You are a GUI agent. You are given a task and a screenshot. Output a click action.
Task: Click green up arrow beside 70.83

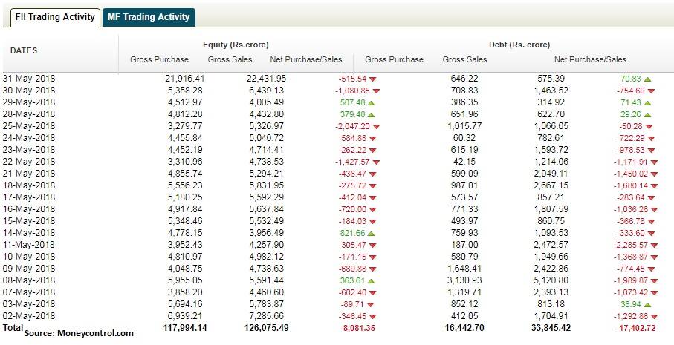click(647, 78)
